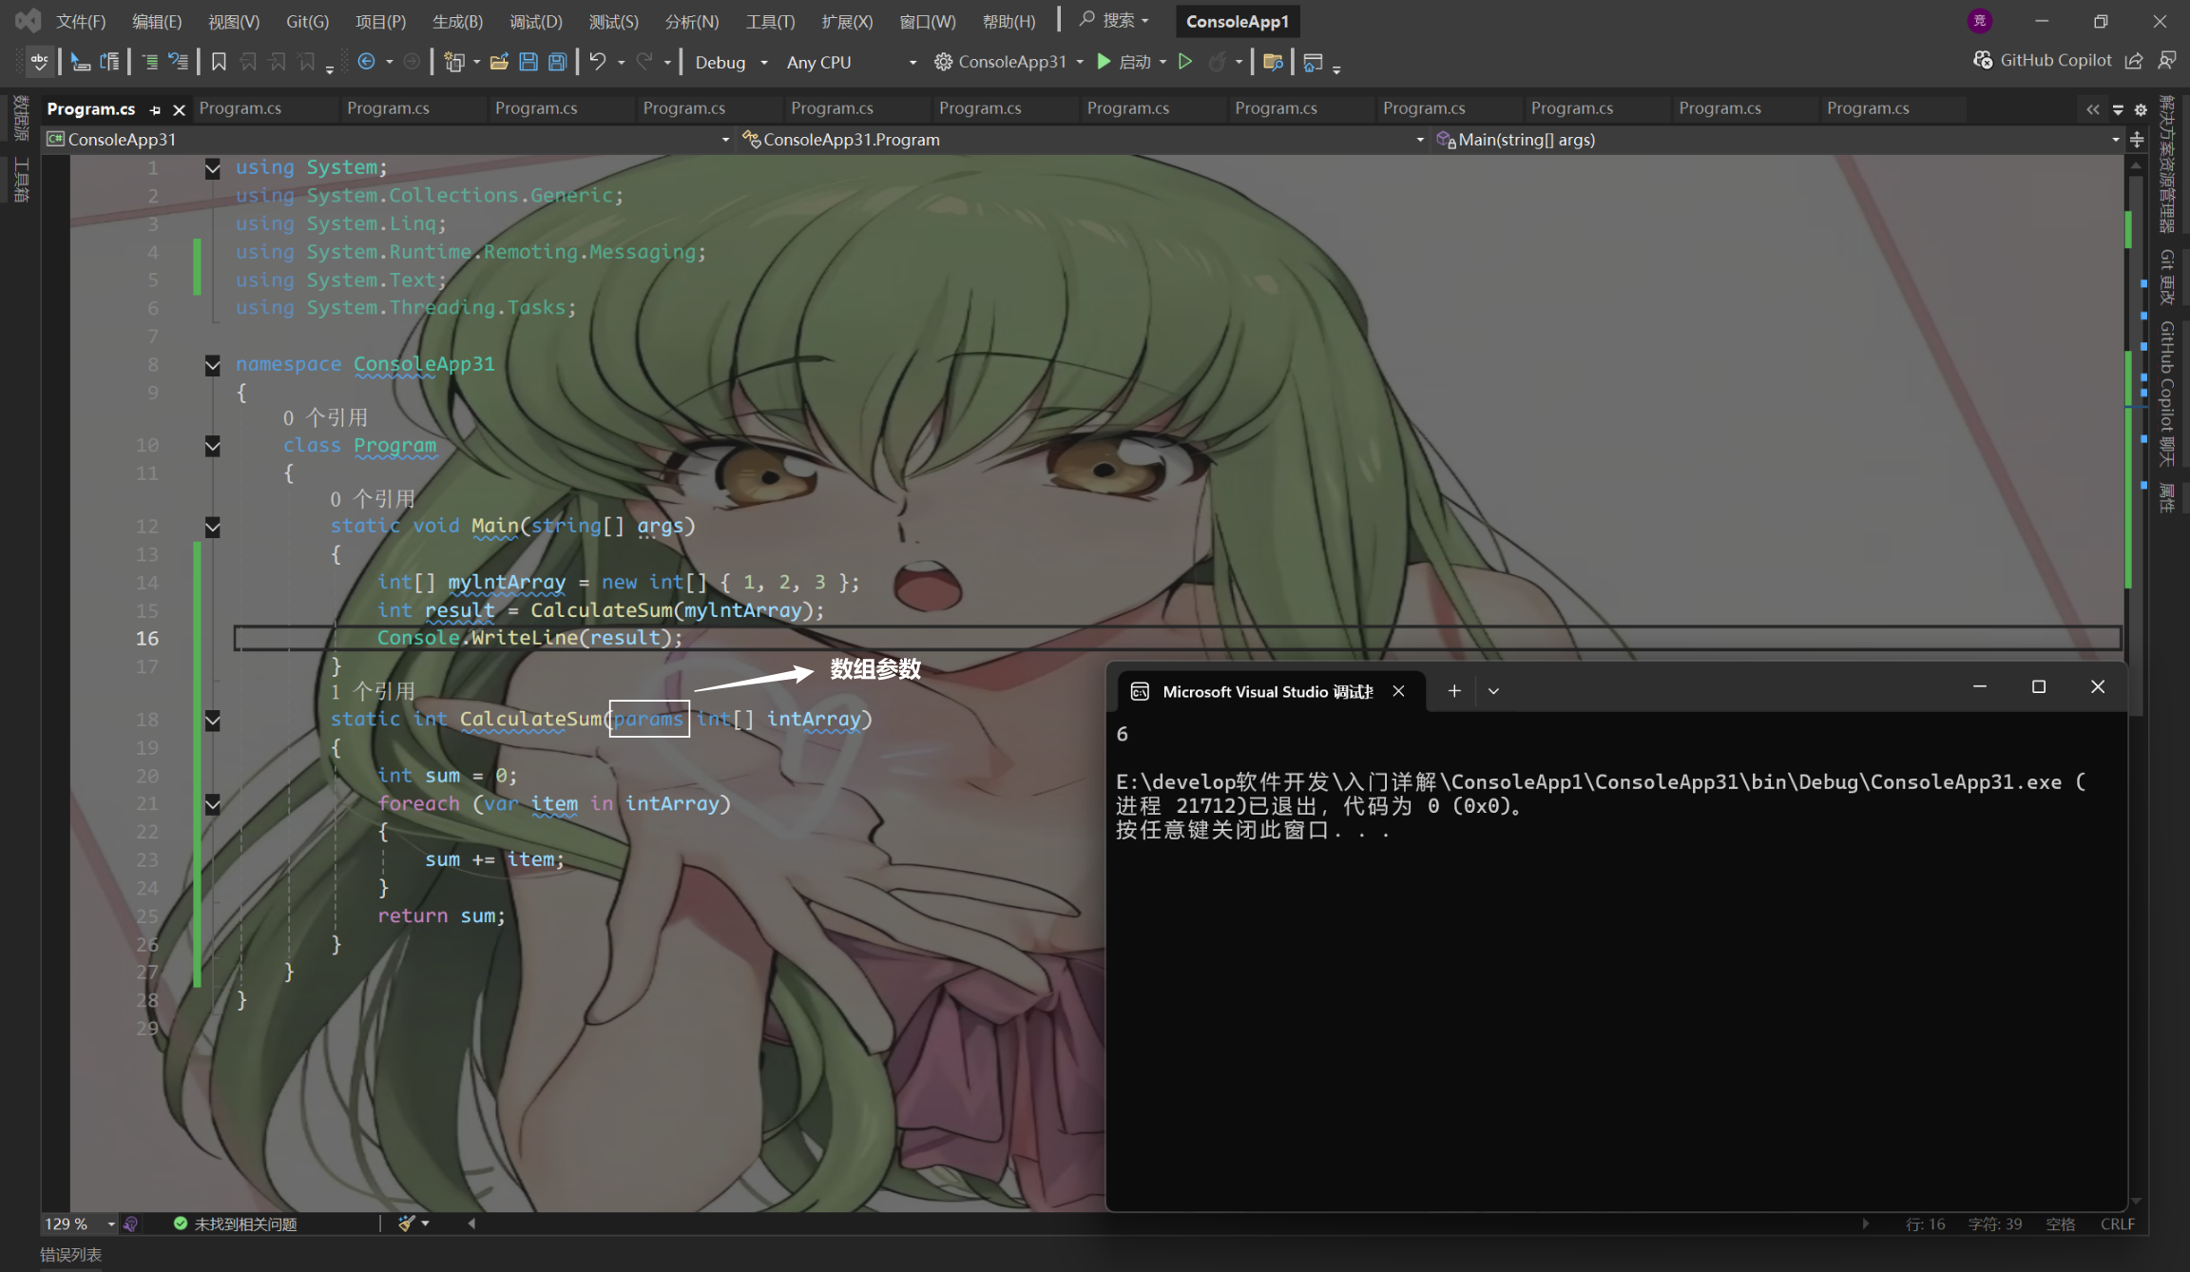Click the split editor window icon
This screenshot has height=1272, width=2190.
pos(2137,140)
